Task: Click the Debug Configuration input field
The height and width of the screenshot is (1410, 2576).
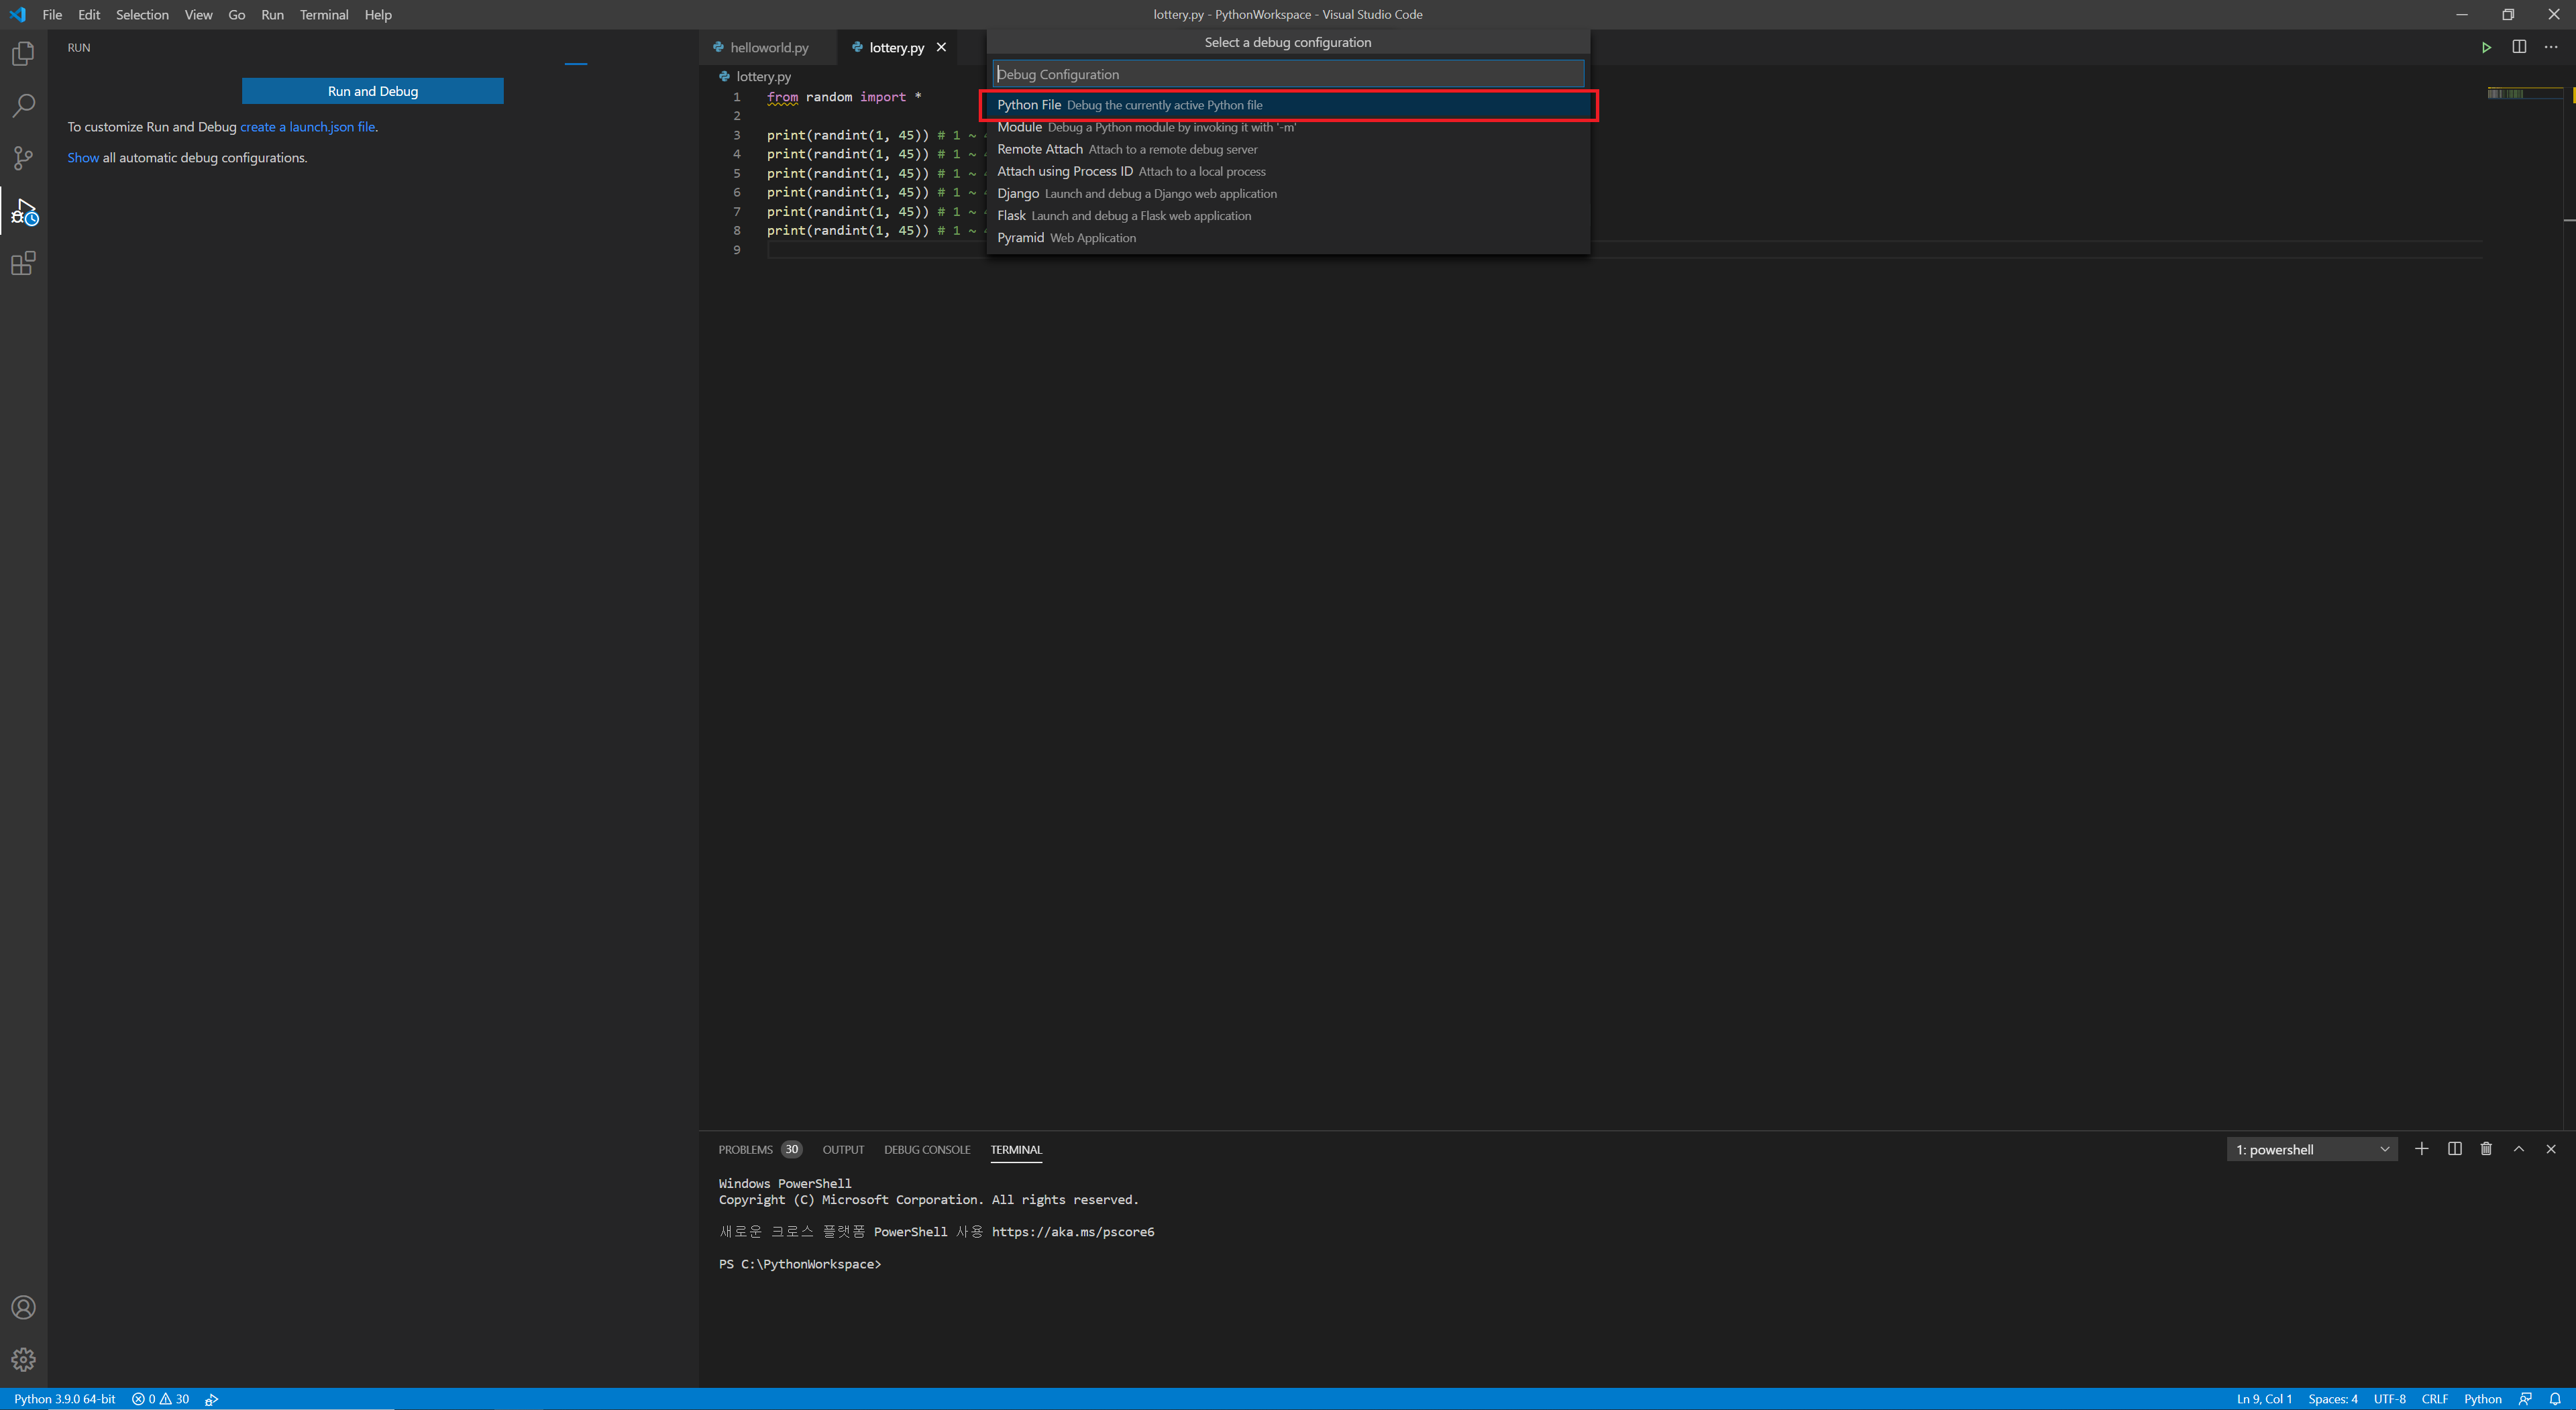Action: 1288,74
